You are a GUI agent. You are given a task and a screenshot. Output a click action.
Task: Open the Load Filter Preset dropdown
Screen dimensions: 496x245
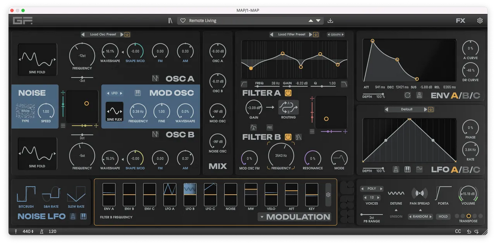click(291, 35)
